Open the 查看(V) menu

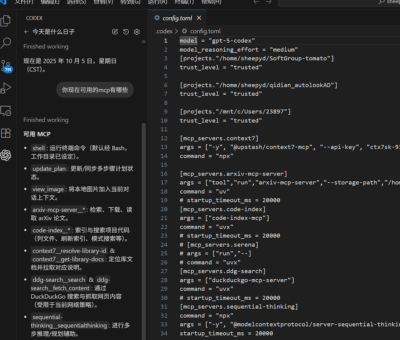(x=103, y=2)
